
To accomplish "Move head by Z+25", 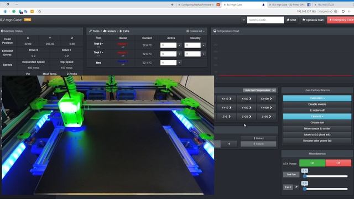I will click(x=246, y=117).
